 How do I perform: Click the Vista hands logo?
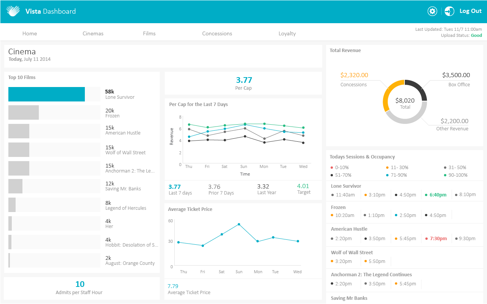point(13,11)
